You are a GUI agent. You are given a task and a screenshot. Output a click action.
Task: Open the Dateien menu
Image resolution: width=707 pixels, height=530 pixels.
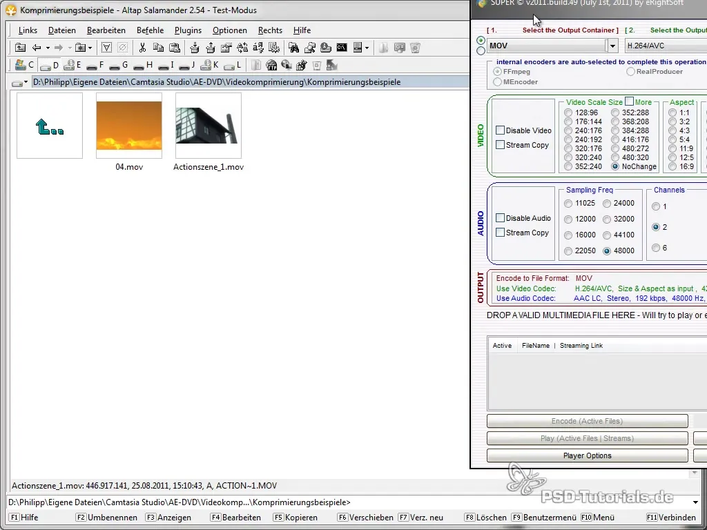[61, 30]
